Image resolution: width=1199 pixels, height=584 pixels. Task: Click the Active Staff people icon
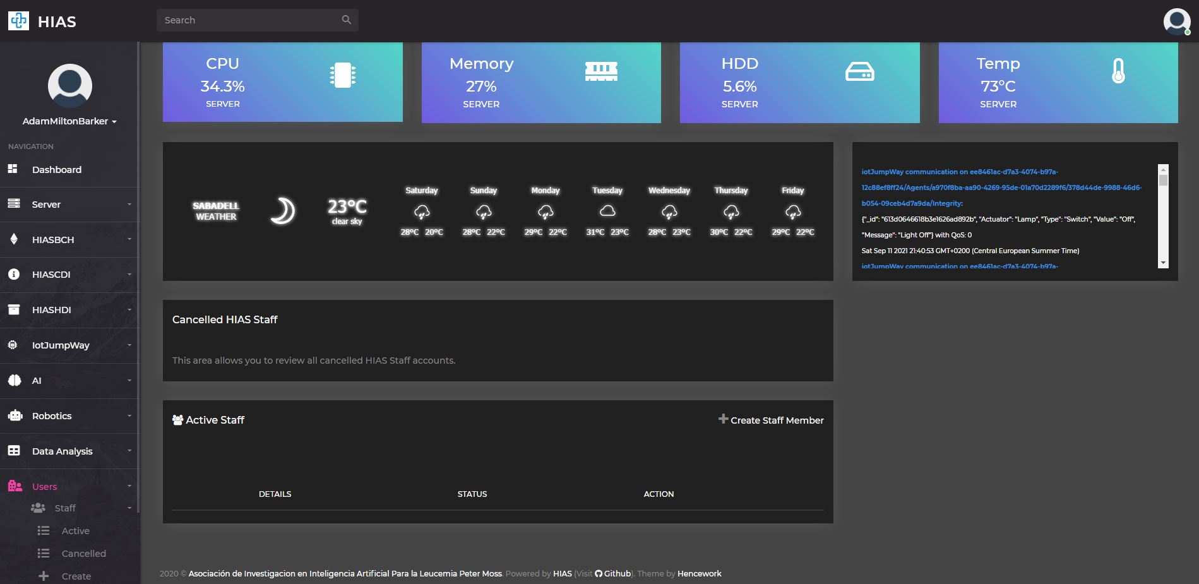pos(178,420)
